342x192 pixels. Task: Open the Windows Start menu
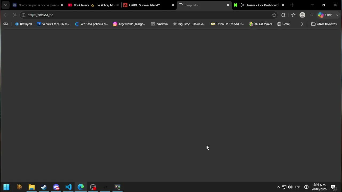[6, 187]
